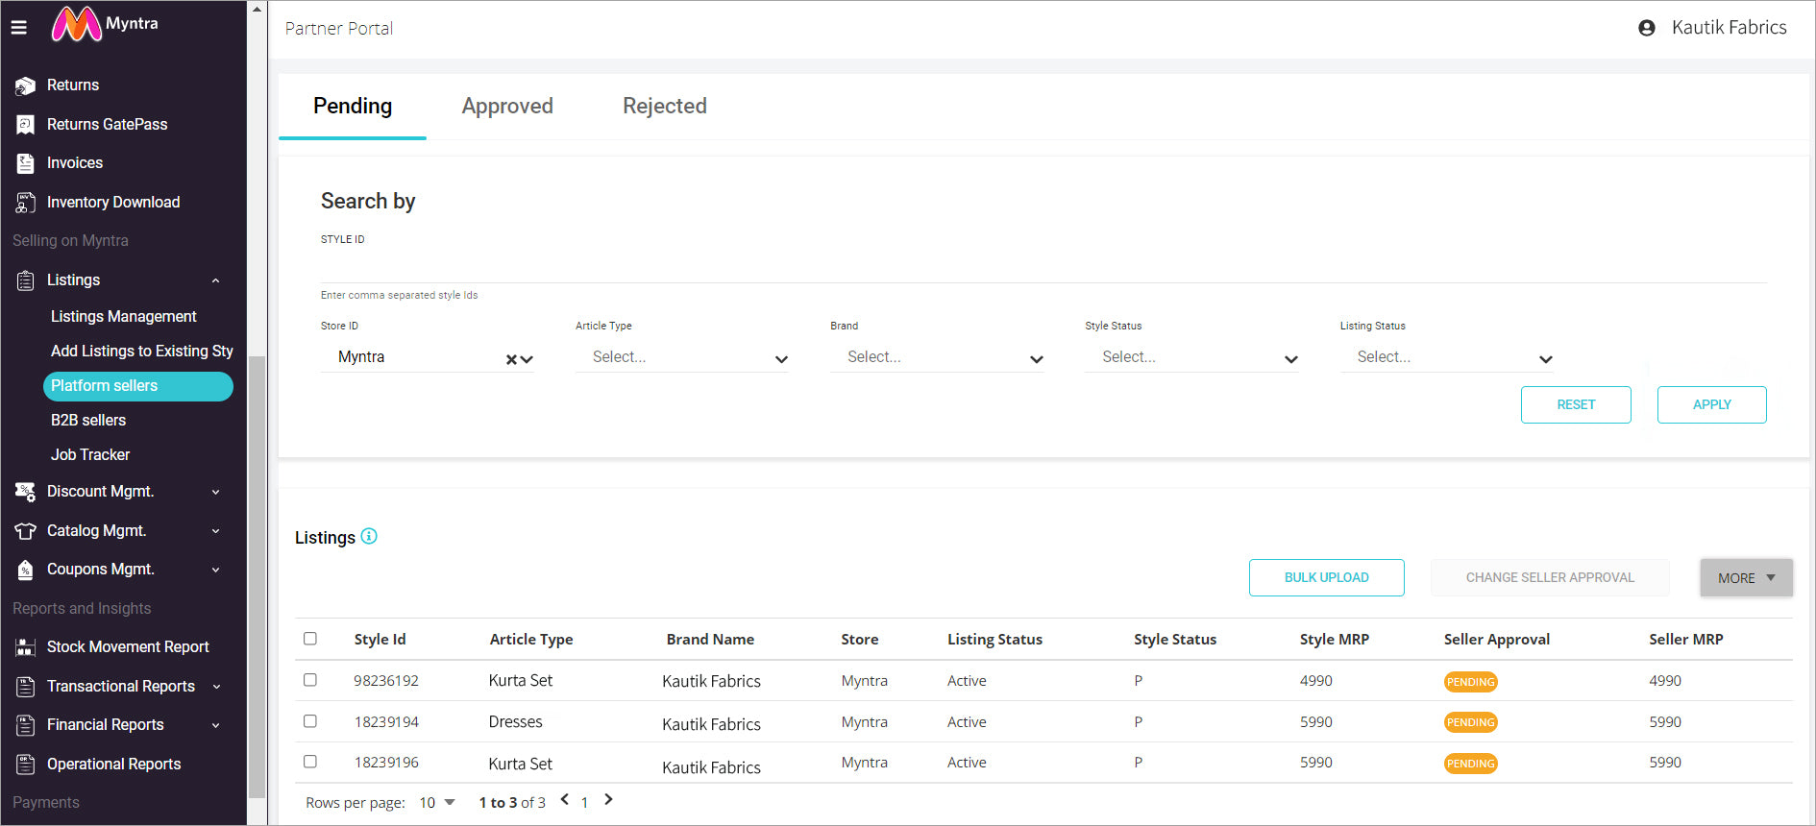
Task: Expand the Listing Status dropdown
Action: pos(1446,357)
